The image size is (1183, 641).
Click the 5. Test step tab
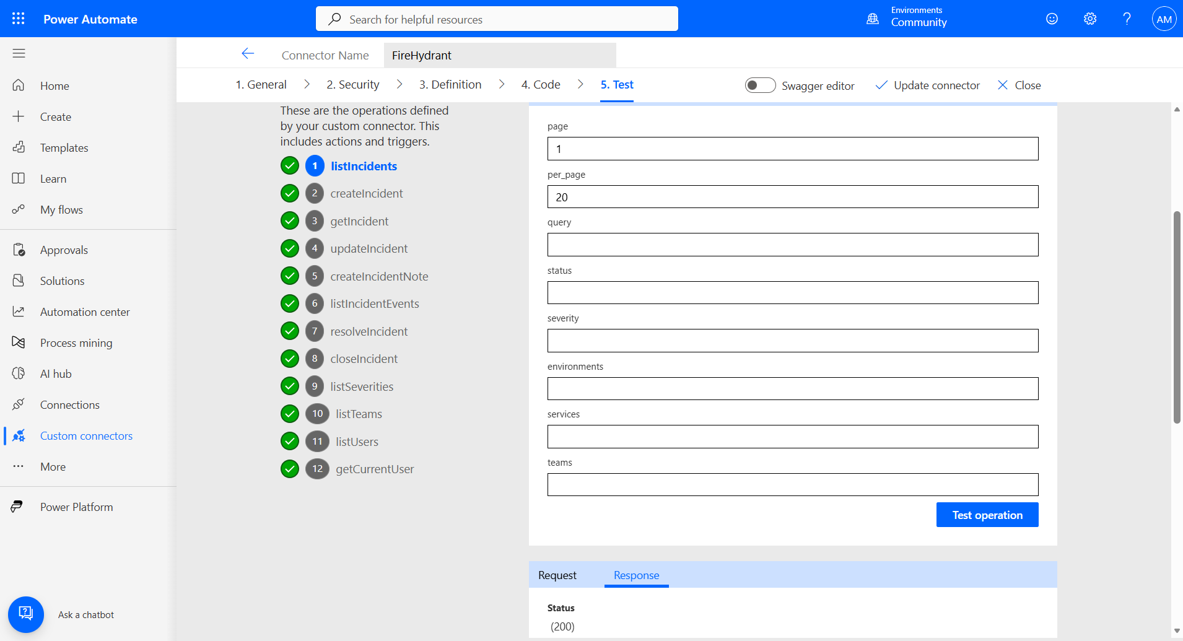[617, 84]
